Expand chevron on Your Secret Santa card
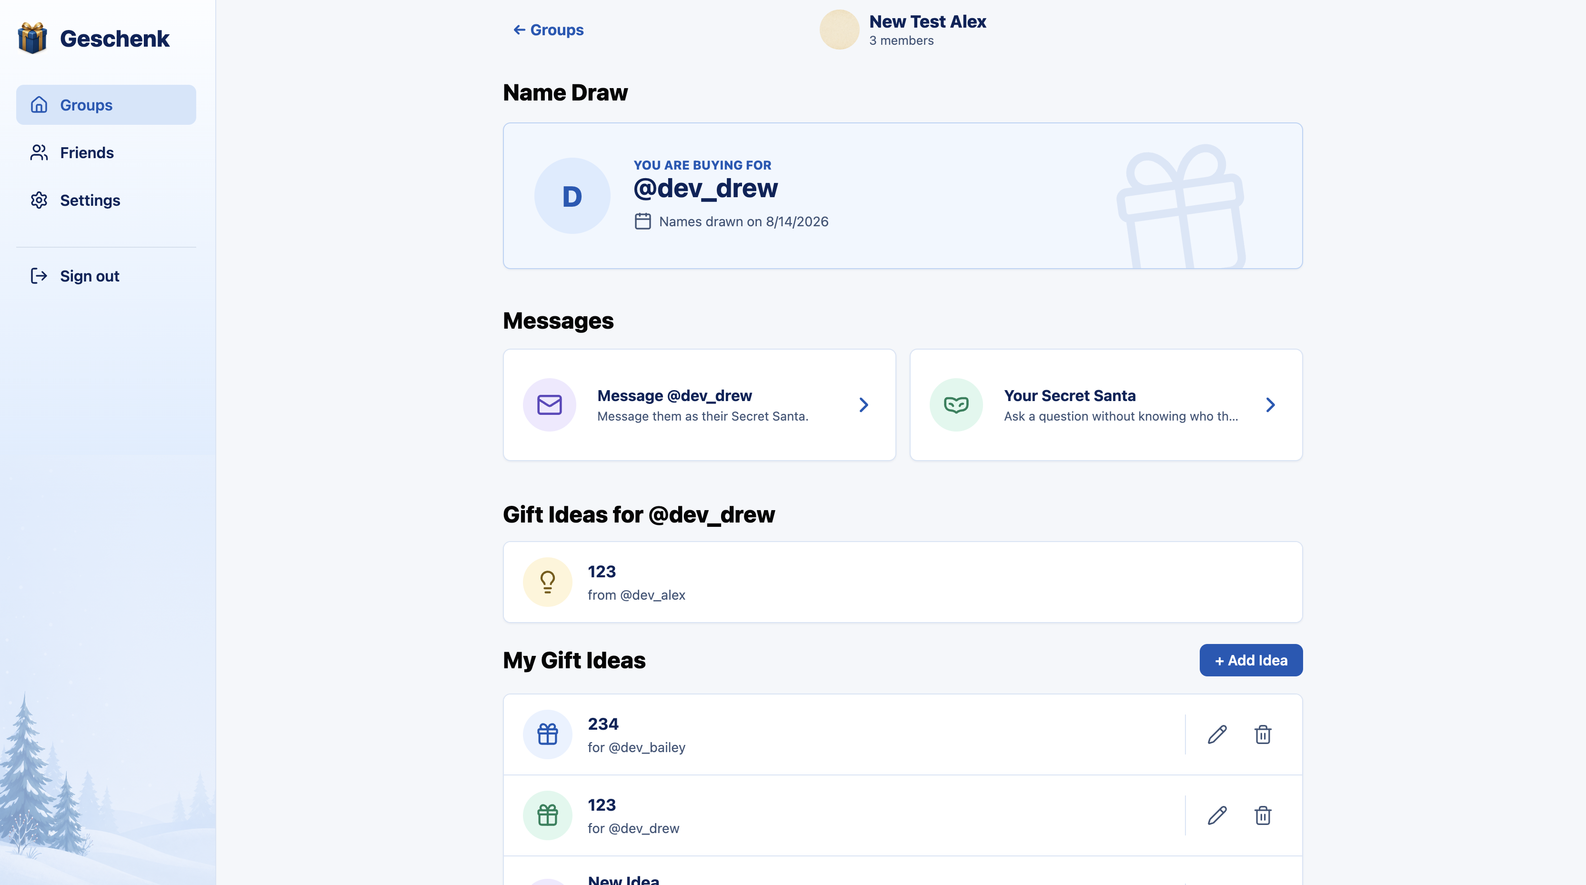This screenshot has width=1586, height=885. (x=1270, y=404)
